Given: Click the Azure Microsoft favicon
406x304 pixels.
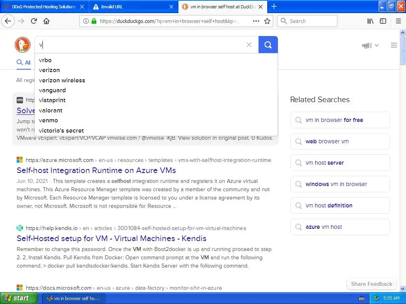Looking at the screenshot, I should [20, 160].
